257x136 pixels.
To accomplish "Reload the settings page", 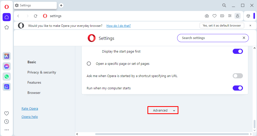I will click(36, 16).
